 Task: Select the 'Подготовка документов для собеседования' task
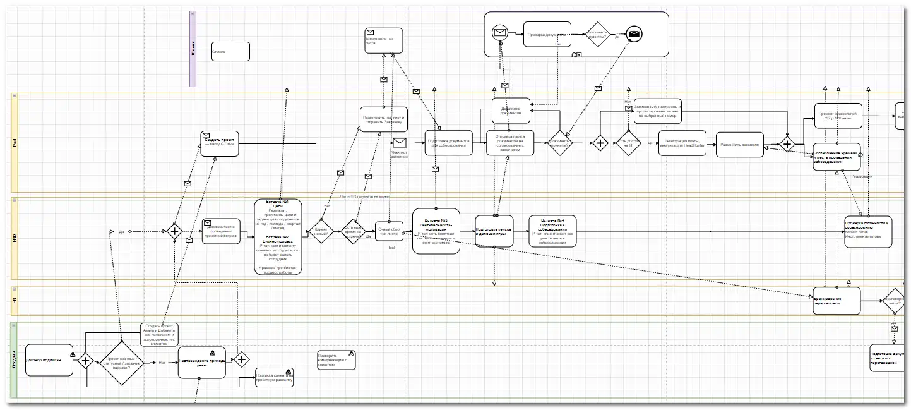[x=450, y=143]
